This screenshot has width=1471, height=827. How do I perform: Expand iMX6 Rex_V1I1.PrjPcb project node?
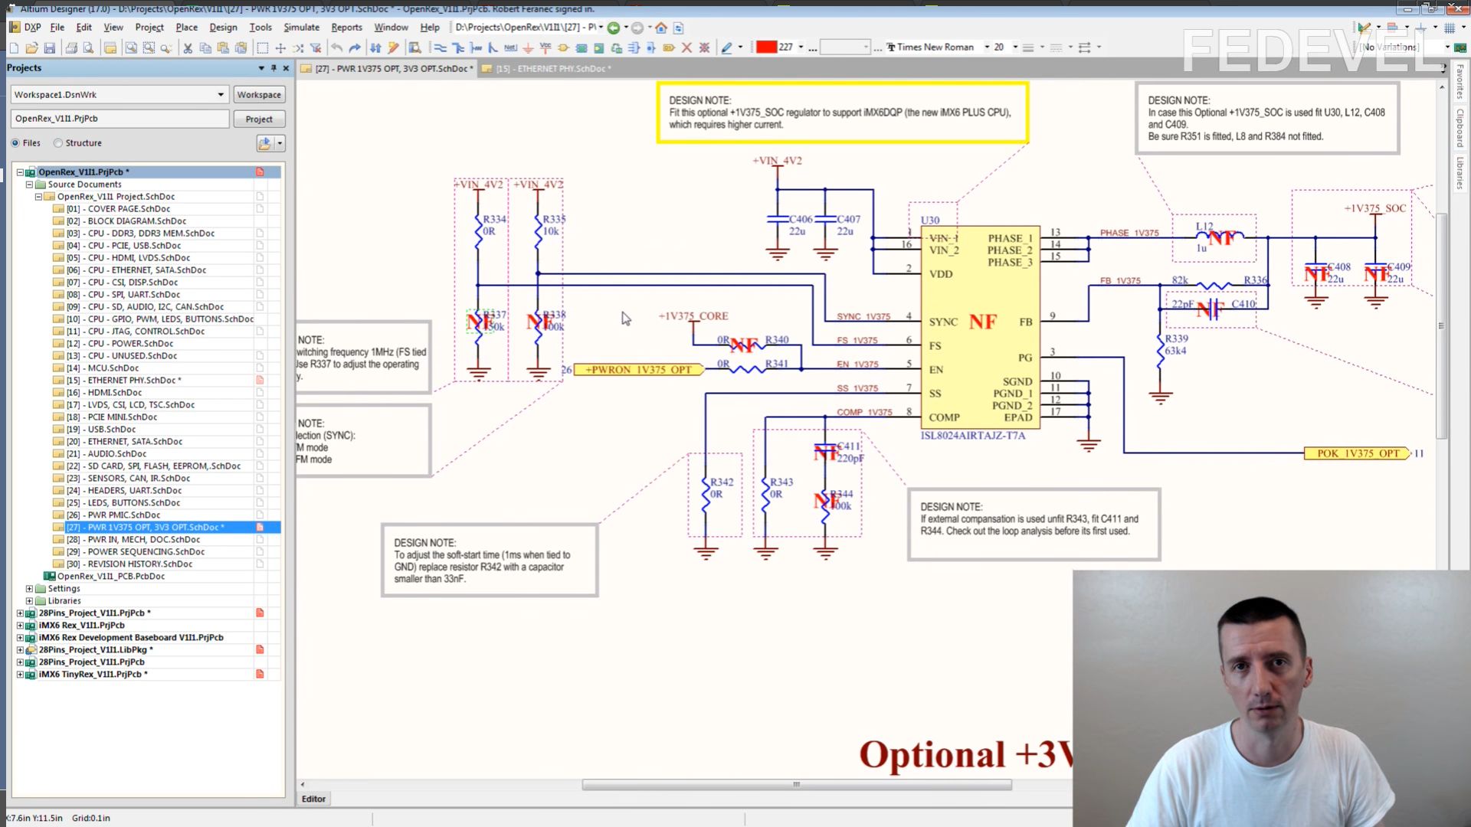(20, 626)
